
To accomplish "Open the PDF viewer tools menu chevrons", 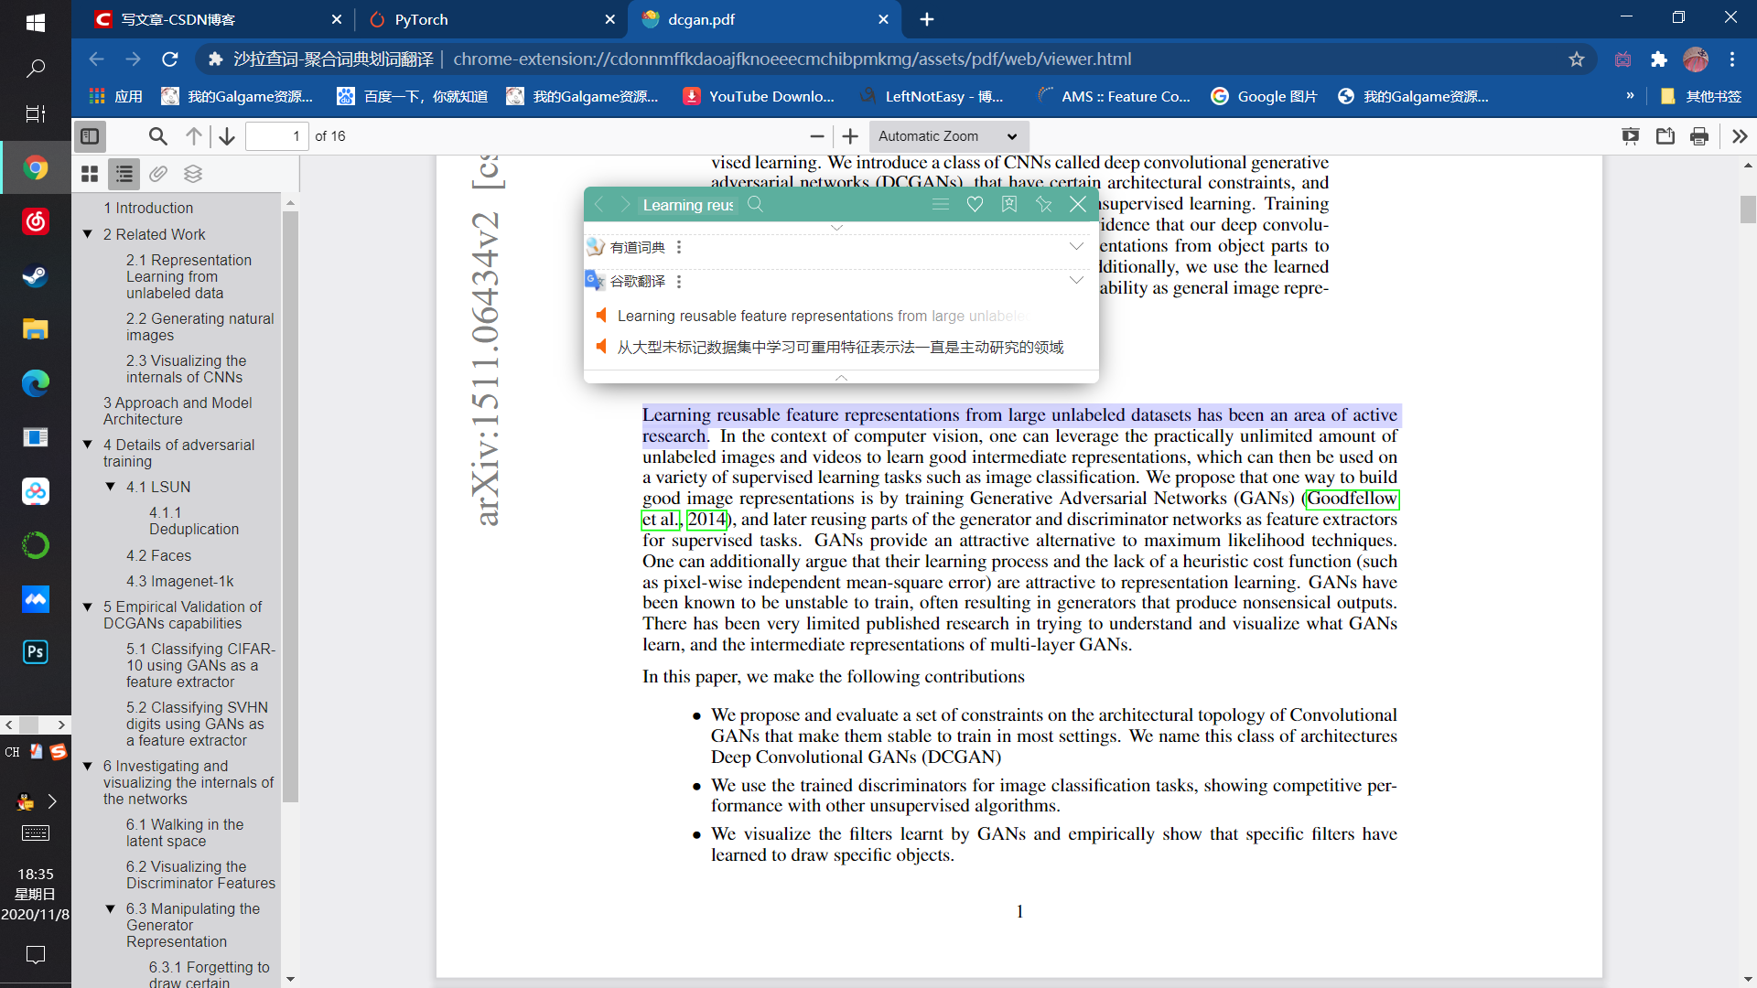I will 1740,136.
